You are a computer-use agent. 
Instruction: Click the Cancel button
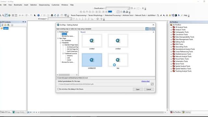(x=149, y=89)
